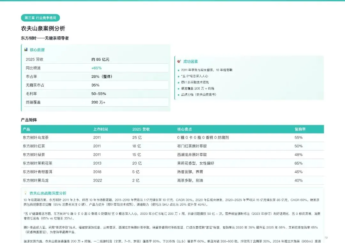
Task: Click the 东方树叶青柑普洱 row name
Action: pos(37,172)
